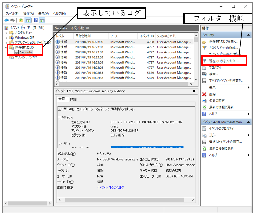The image size is (255, 215).
Task: Click Import Custom View (カスタムビューのインポート) action
Action: tap(226, 54)
